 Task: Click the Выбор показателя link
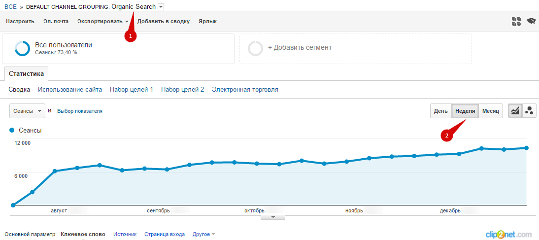[x=80, y=111]
